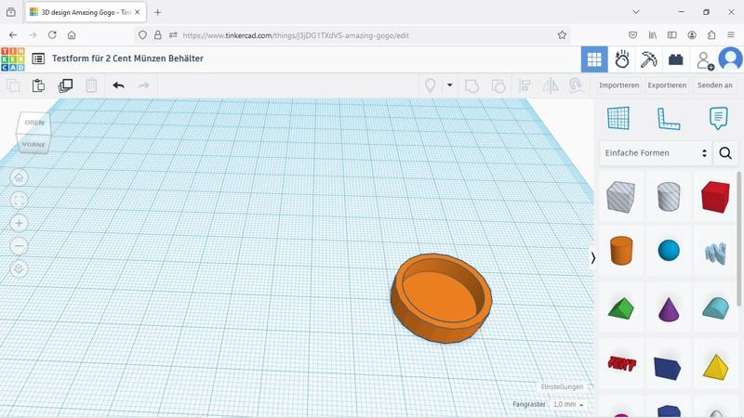Open the Einfache Formen shape category dropdown
744x418 pixels.
pos(656,153)
